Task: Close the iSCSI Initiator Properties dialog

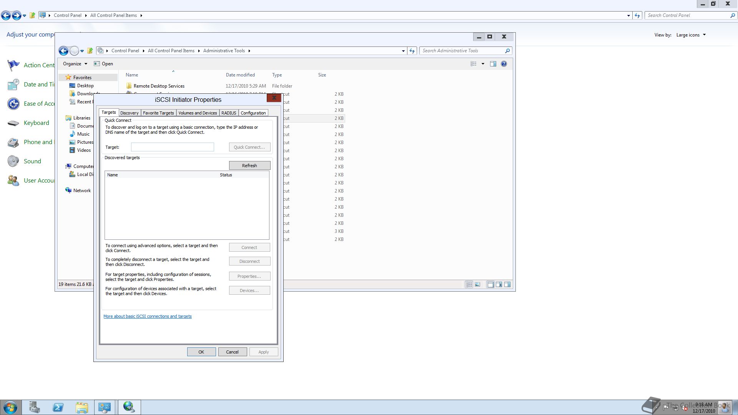Action: click(274, 98)
